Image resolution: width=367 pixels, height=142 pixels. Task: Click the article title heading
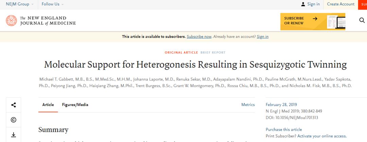(x=195, y=65)
